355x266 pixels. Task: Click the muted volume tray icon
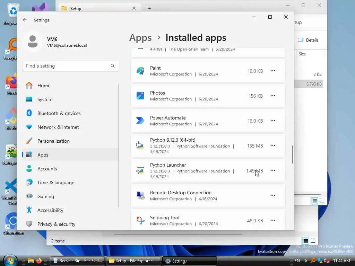[327, 261]
